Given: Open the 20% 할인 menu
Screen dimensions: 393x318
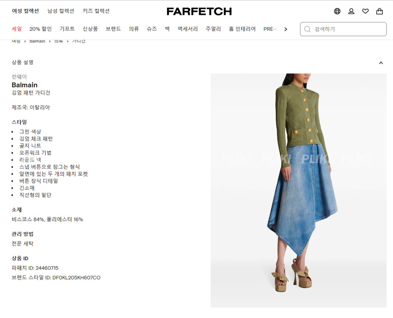Looking at the screenshot, I should click(40, 29).
